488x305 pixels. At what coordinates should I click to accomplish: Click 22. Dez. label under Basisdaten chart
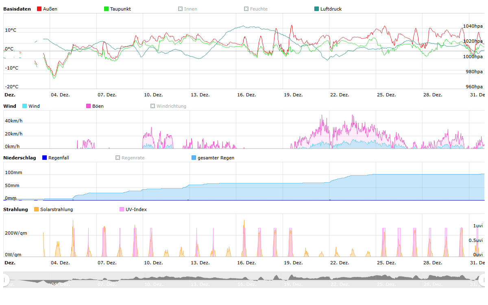pyautogui.click(x=340, y=95)
